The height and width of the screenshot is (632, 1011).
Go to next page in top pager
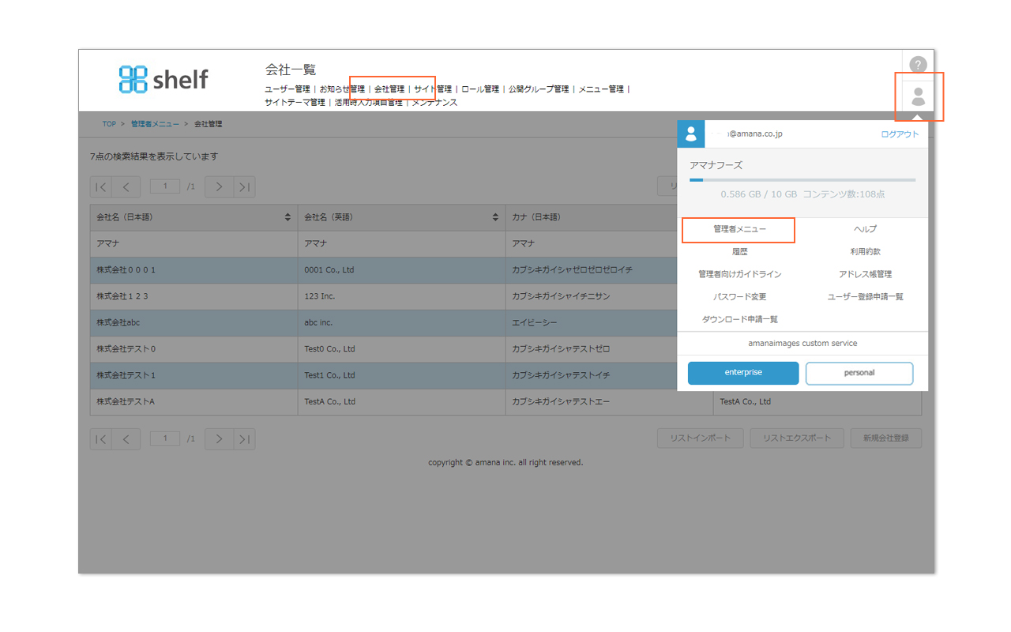[220, 187]
